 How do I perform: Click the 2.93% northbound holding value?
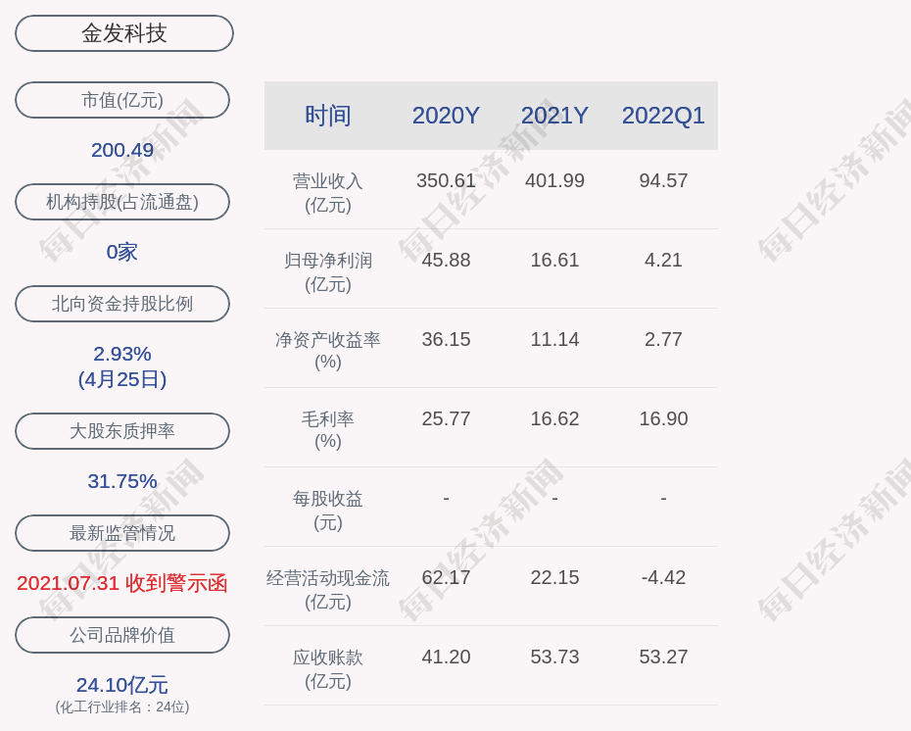[122, 354]
